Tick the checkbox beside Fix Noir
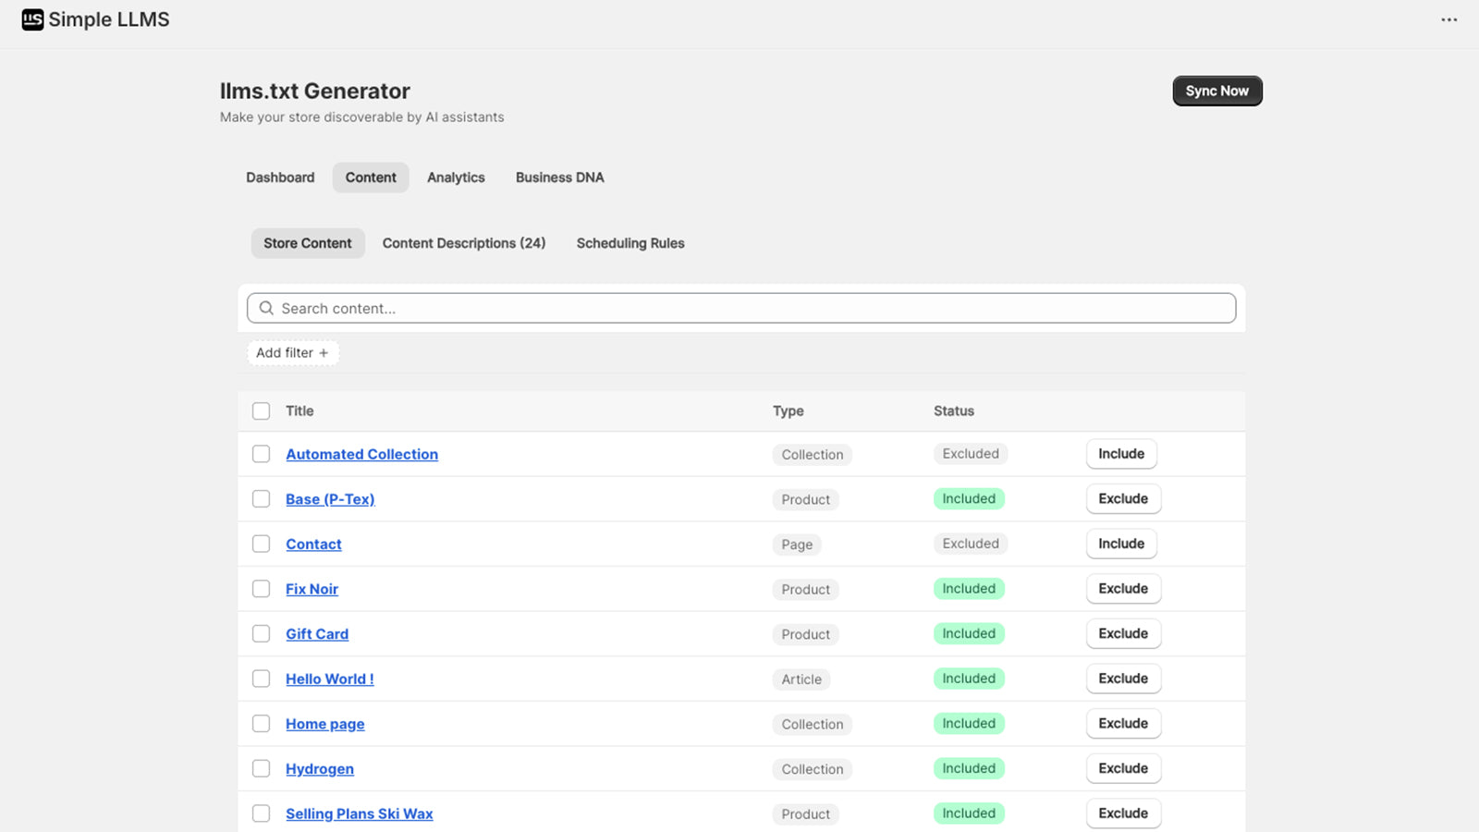The image size is (1479, 832). pyautogui.click(x=262, y=589)
